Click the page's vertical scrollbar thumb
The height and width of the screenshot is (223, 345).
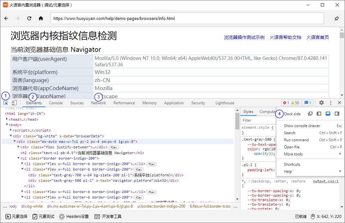coord(342,35)
